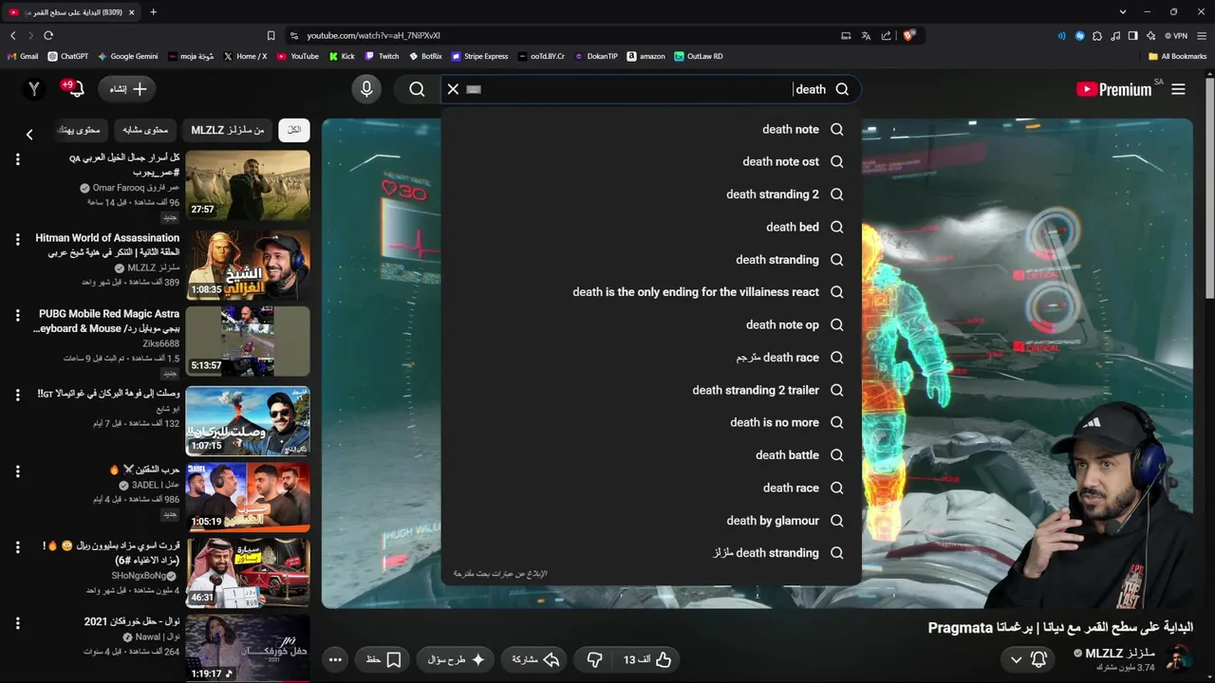Viewport: 1215px width, 683px height.
Task: Click the Create (إنشاء) button
Action: pos(128,88)
